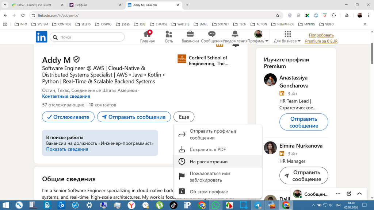Select Об этом профиле option

point(218,192)
